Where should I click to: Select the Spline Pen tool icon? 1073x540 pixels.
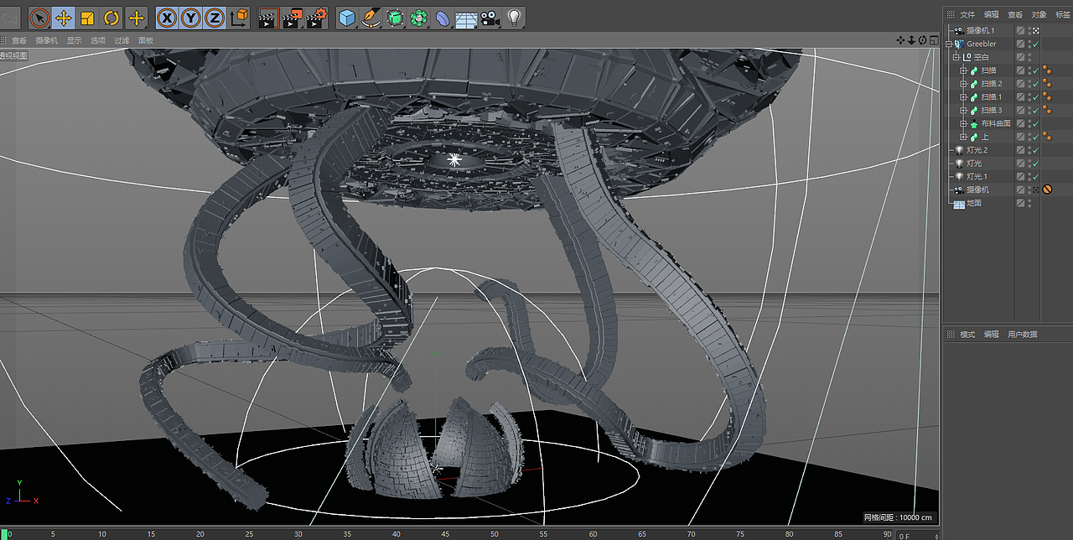coord(371,18)
